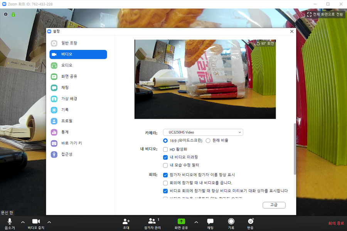Click the 고급 button
This screenshot has height=231, width=347.
pyautogui.click(x=274, y=205)
